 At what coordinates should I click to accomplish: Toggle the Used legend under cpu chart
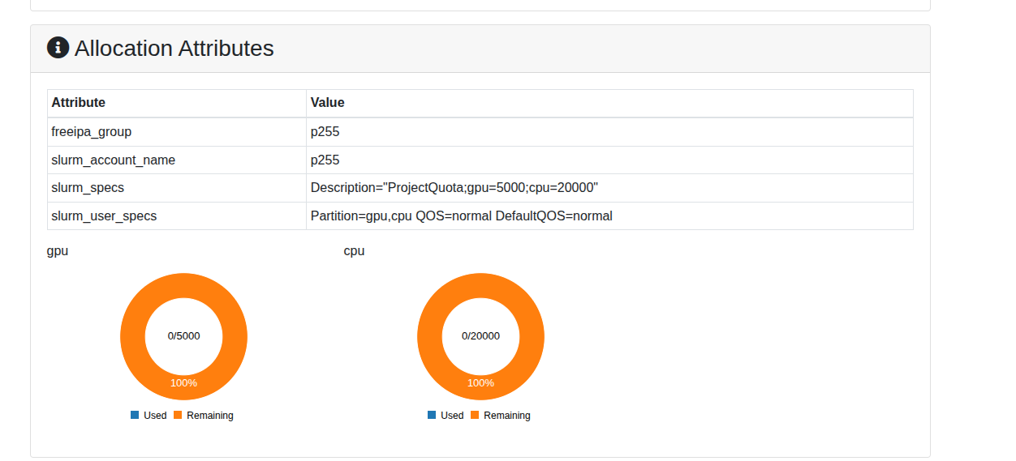446,416
